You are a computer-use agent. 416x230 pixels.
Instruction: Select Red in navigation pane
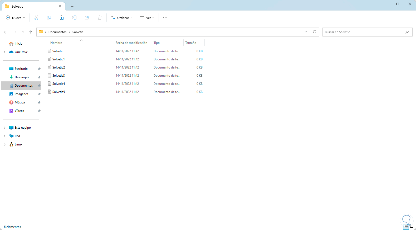[x=17, y=136]
